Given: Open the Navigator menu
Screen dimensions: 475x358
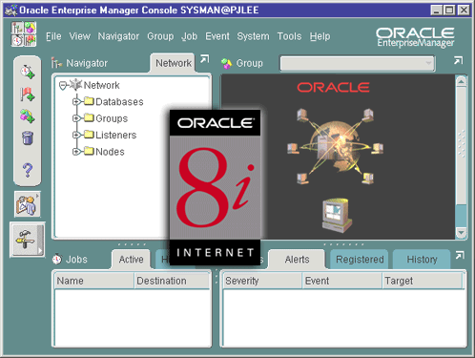Looking at the screenshot, I should point(118,36).
